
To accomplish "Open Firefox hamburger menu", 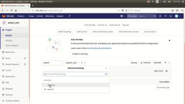I will pyautogui.click(x=182, y=10).
